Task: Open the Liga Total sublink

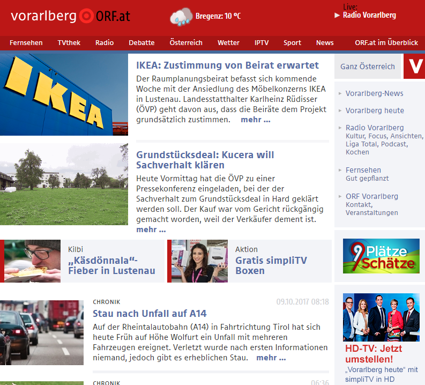Action: [x=362, y=144]
